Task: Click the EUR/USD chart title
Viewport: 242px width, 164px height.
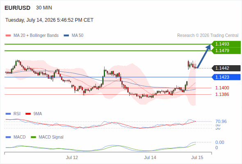Action: click(x=18, y=8)
